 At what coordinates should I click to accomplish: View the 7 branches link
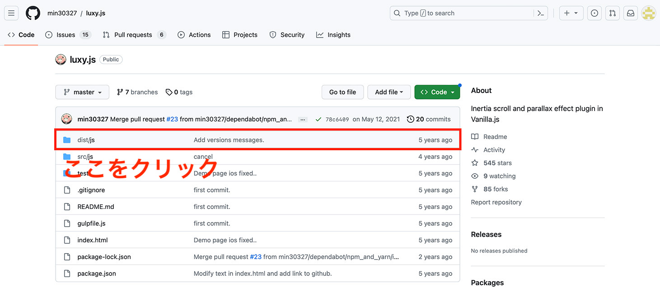137,92
